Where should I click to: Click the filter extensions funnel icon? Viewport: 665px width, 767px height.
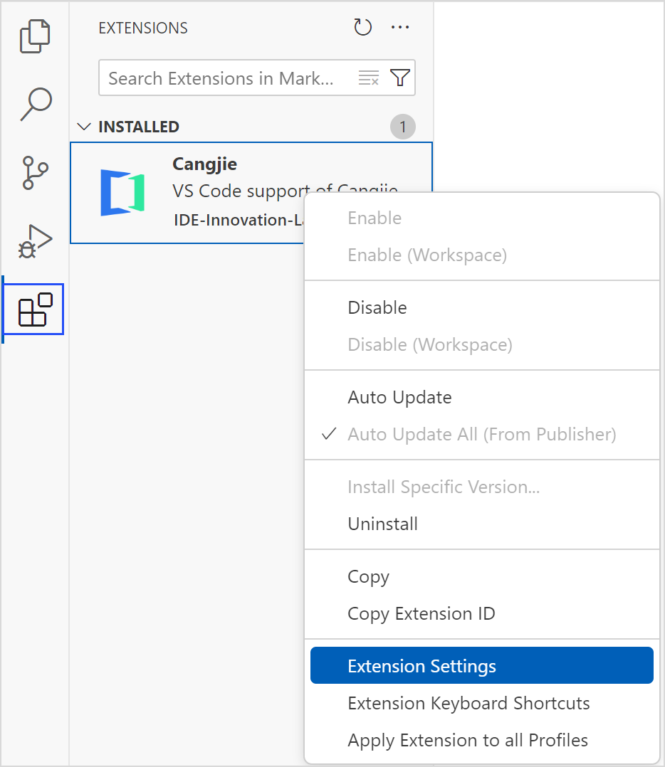(x=400, y=78)
